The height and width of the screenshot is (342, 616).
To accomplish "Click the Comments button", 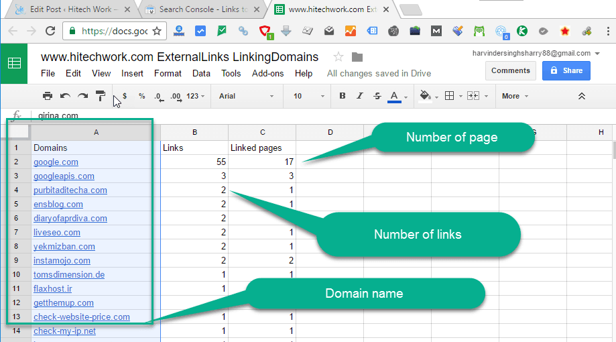I will point(510,71).
